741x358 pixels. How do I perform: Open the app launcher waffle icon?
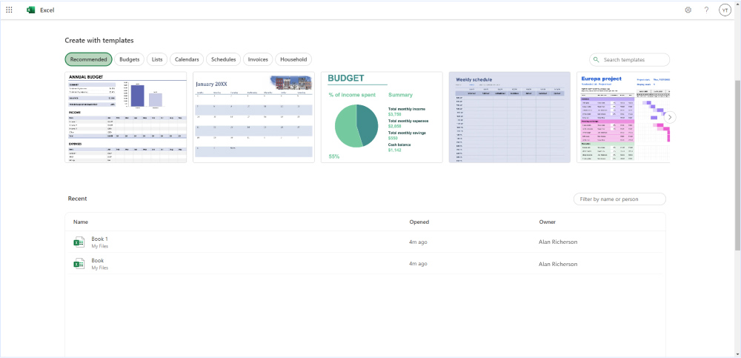(9, 10)
